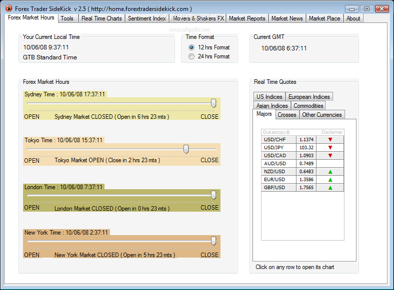This screenshot has height=290, width=394.
Task: Click the New York market hours slider thumb
Action: pyautogui.click(x=213, y=241)
